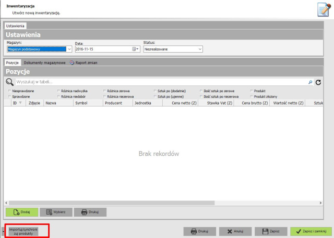Screen dimensions: 334x238
Task: Click the Cena brutto (Z) column header
Action: pos(252,103)
